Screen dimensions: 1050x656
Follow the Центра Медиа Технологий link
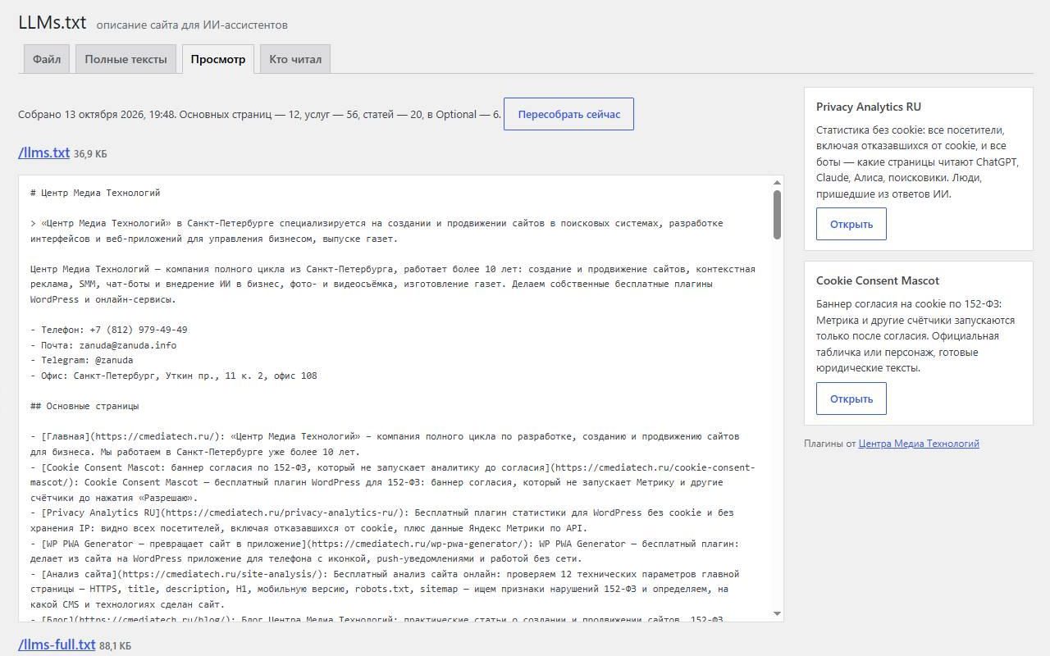[x=919, y=444]
